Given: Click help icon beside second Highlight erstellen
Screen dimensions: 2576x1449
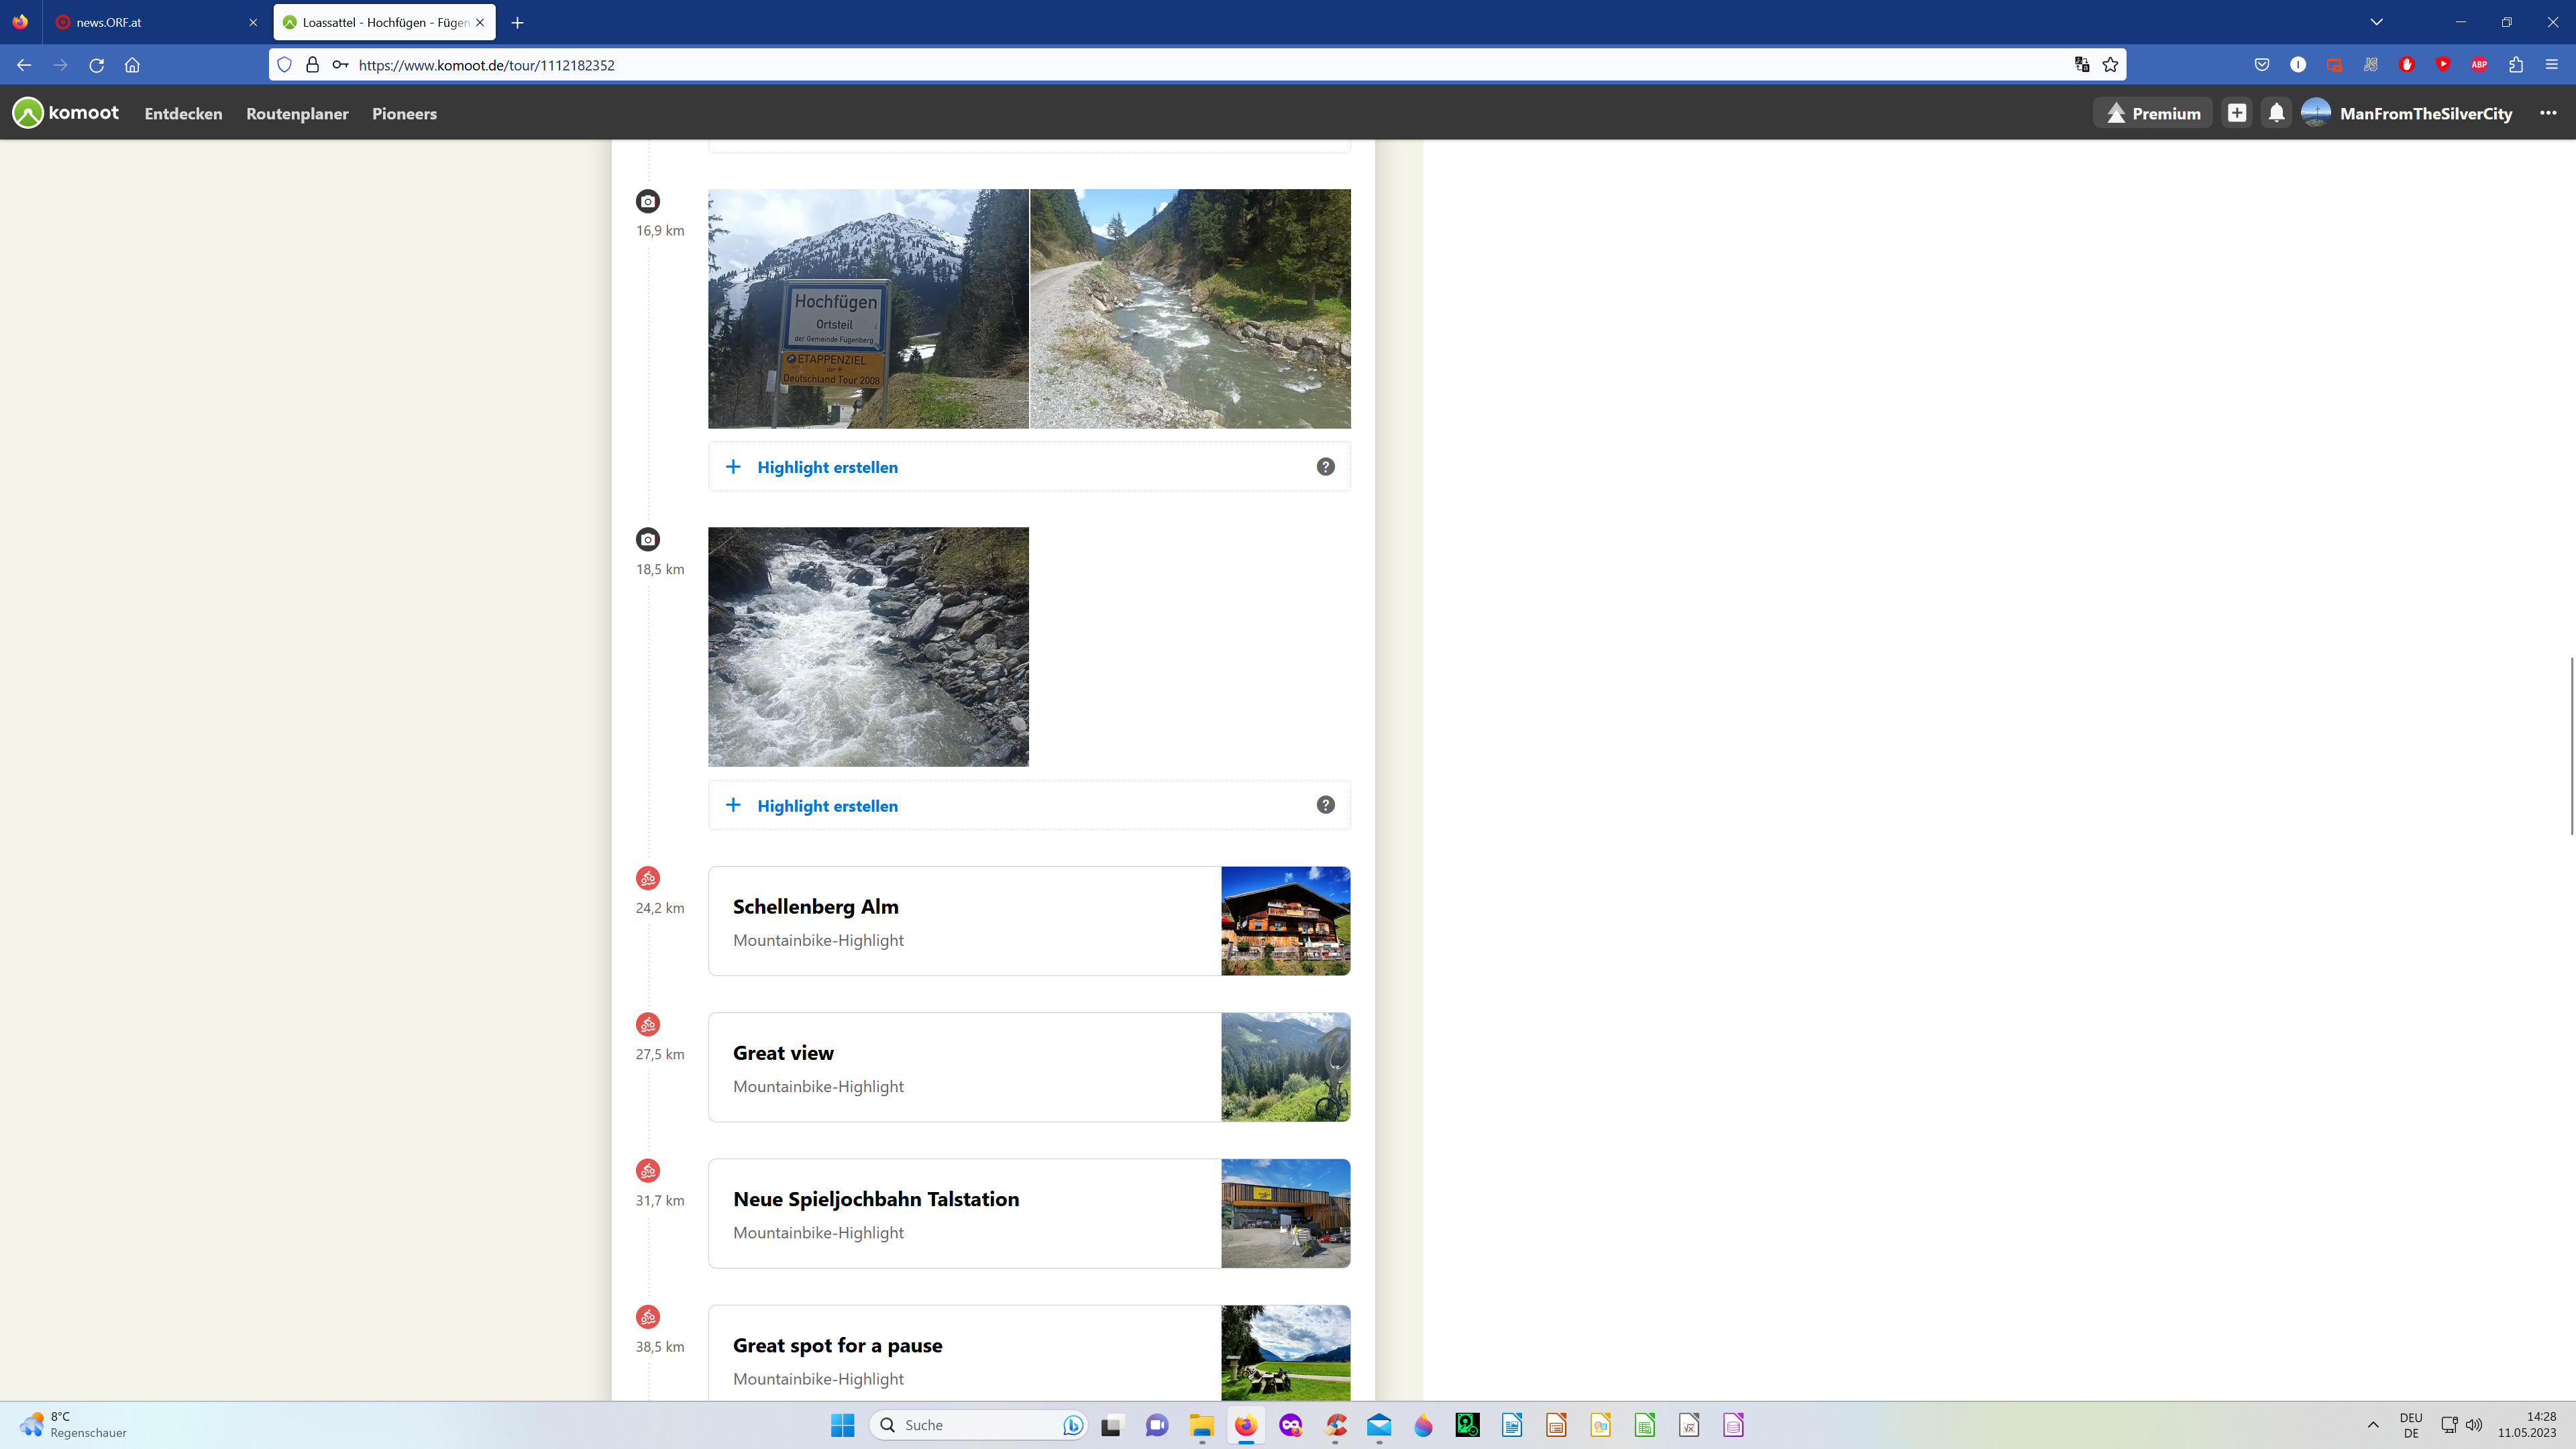Looking at the screenshot, I should 1325,805.
